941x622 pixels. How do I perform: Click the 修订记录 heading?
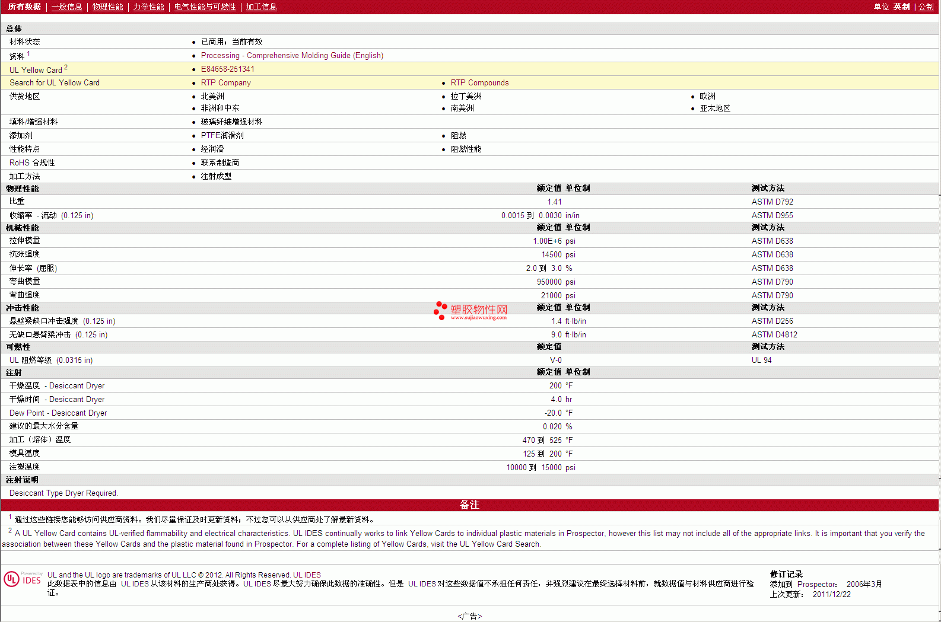pos(786,574)
